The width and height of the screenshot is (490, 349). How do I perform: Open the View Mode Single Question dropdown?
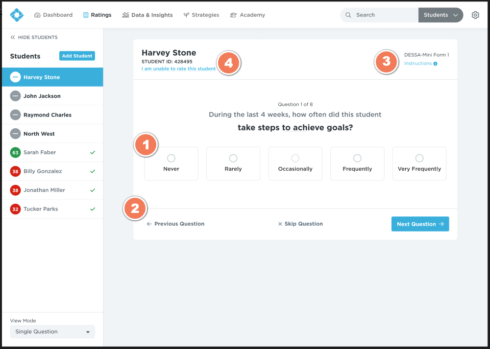click(x=52, y=332)
